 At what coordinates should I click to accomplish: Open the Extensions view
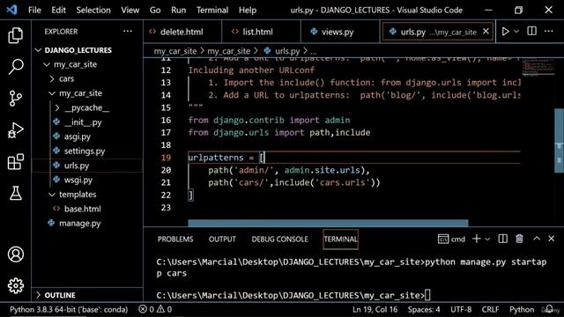16,162
